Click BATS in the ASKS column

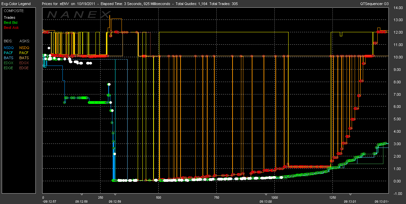pyautogui.click(x=24, y=58)
